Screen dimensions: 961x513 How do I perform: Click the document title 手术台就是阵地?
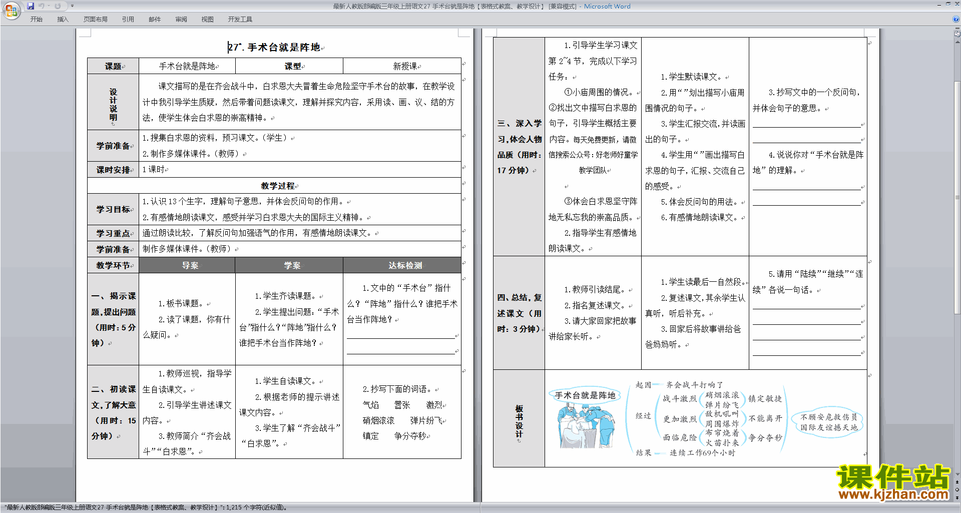tap(284, 47)
